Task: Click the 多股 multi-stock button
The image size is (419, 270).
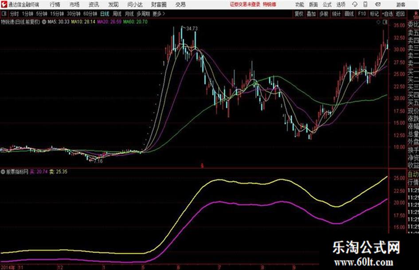Action: (x=324, y=14)
